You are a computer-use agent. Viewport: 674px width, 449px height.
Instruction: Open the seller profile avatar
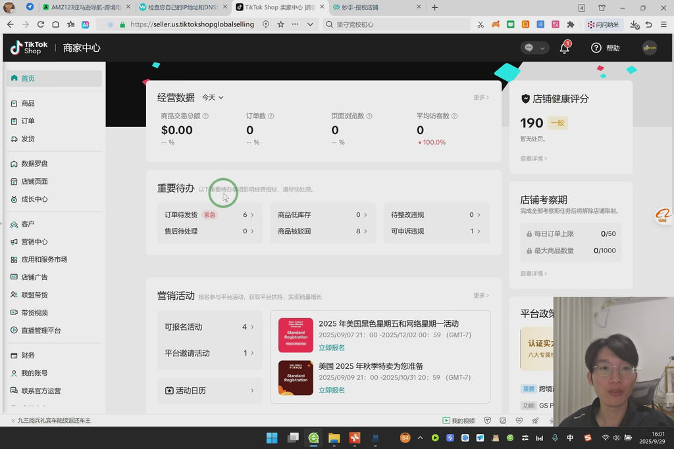click(x=649, y=48)
